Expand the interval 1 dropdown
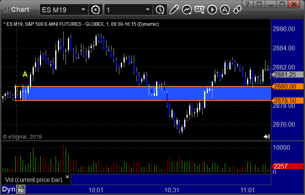Screen dimensions: 305x195 pos(148,10)
